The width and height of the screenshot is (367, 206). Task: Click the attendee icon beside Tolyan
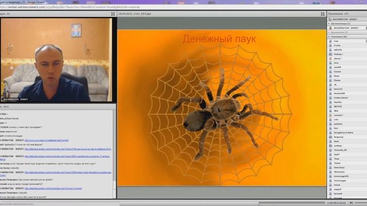[x=330, y=163]
